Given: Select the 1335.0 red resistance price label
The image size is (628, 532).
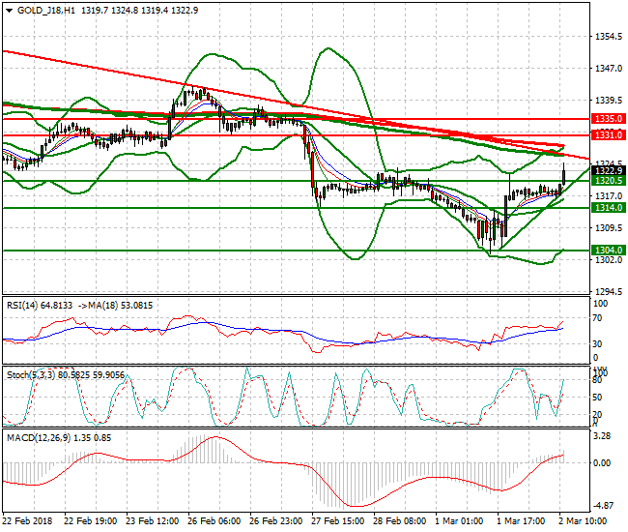Looking at the screenshot, I should 609,119.
